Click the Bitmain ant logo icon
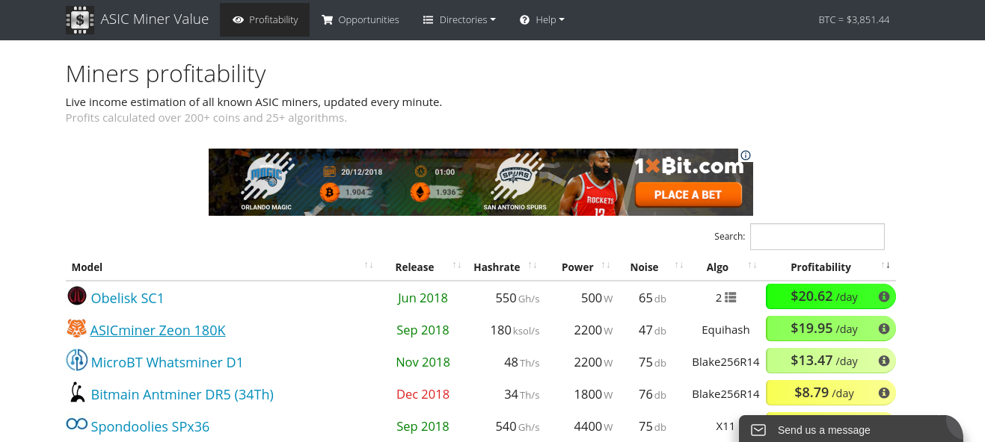Viewport: 985px width, 442px height. 77,392
